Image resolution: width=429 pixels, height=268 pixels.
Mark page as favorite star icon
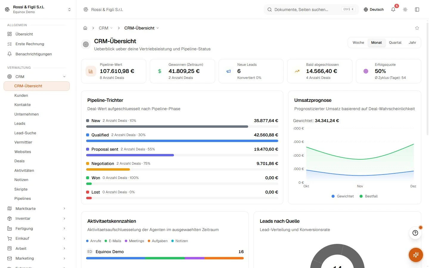(x=417, y=28)
